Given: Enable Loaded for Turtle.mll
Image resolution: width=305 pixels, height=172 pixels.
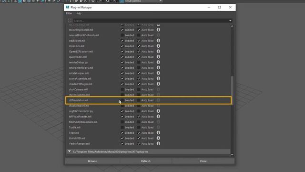Looking at the screenshot, I should pyautogui.click(x=122, y=128).
